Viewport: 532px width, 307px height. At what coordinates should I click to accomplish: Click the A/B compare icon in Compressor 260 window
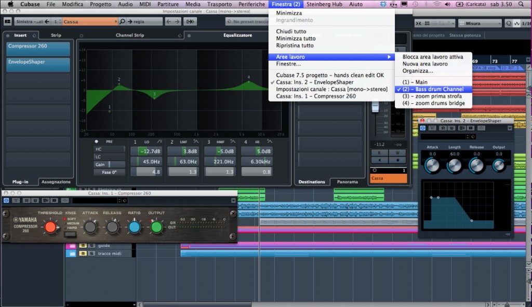(x=46, y=201)
